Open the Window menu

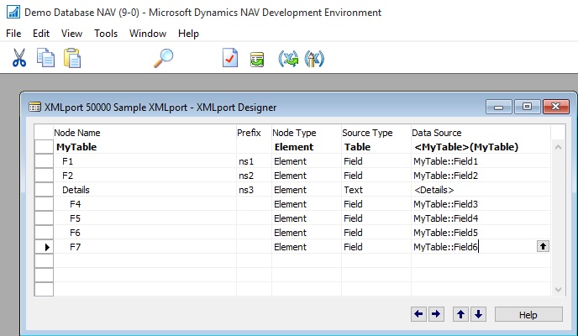click(148, 34)
